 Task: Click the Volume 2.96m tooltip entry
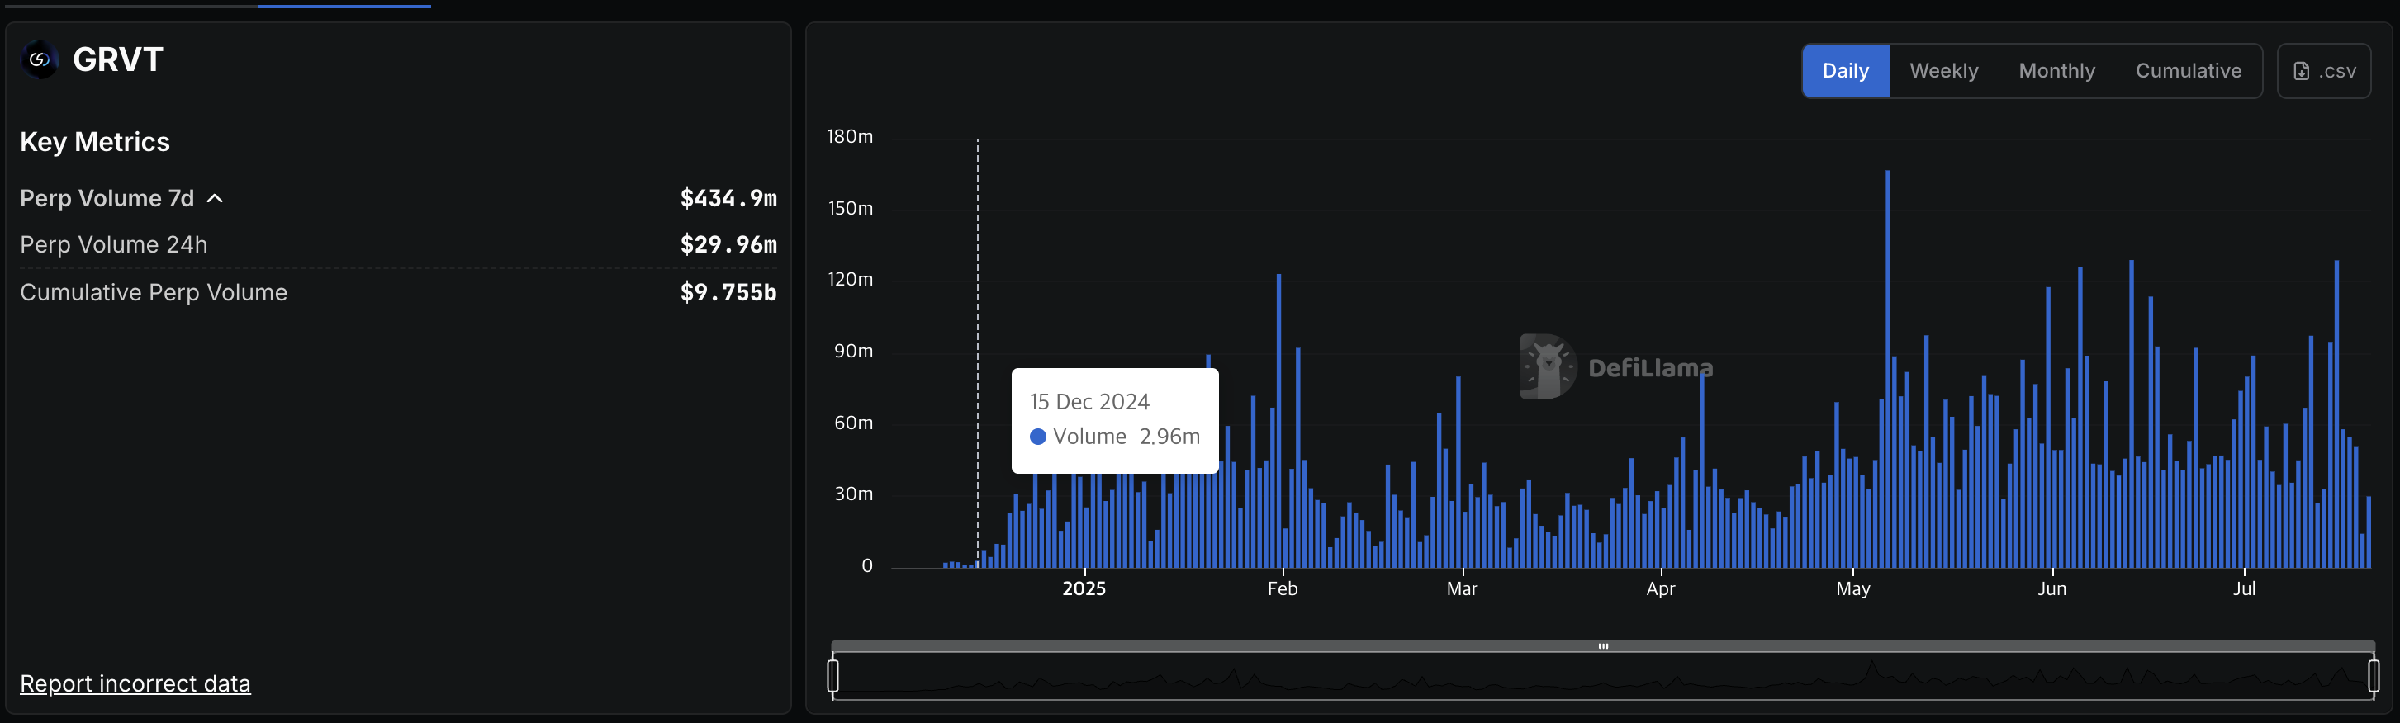[1114, 437]
